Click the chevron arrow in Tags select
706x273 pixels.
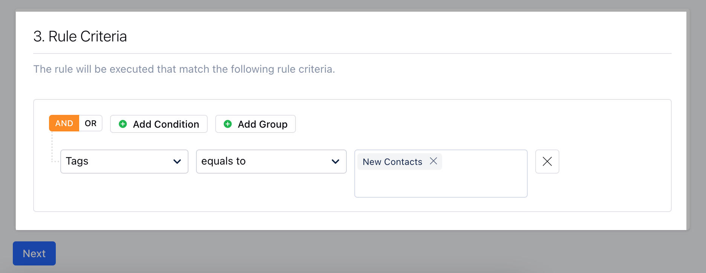point(177,162)
